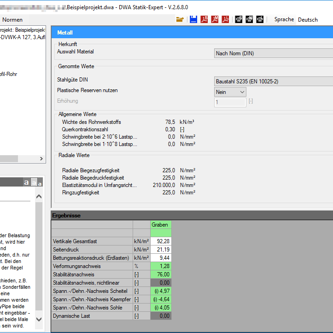Save the project with the blue disk icon
Viewport: 333px width, 333px height.
click(x=193, y=19)
